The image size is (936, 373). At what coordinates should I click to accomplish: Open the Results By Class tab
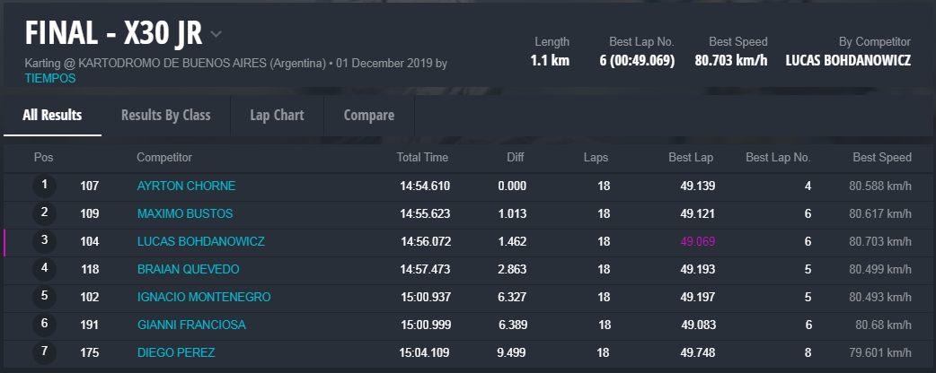click(165, 115)
